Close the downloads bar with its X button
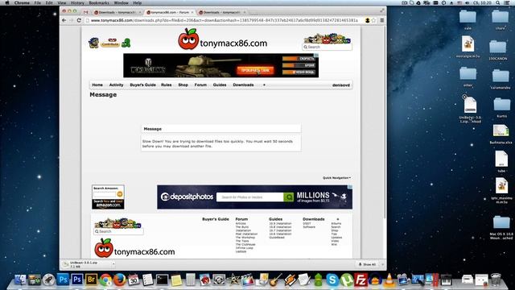The height and width of the screenshot is (290, 515). [x=382, y=264]
